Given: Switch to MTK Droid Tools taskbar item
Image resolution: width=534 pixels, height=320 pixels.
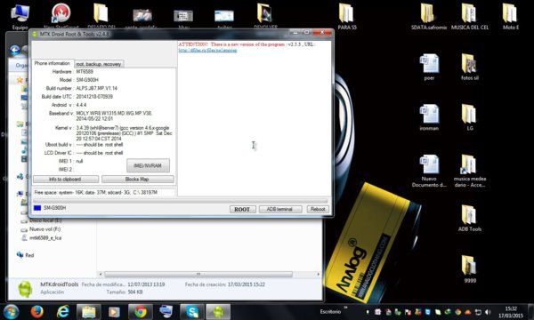Looking at the screenshot, I should click(x=218, y=312).
